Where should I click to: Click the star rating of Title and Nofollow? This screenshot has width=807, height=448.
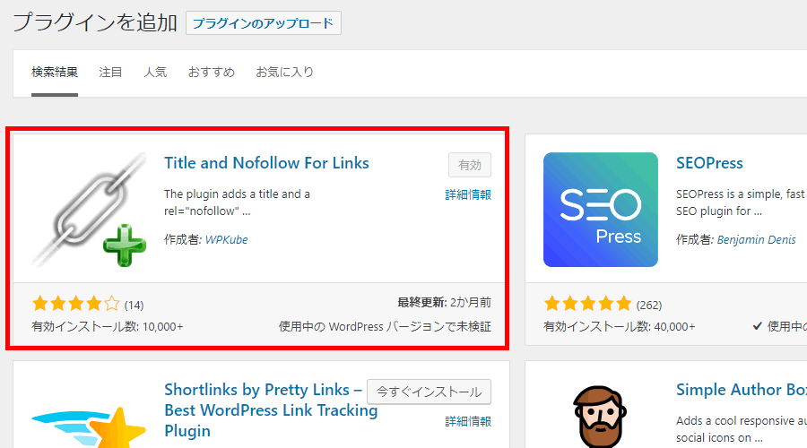(x=75, y=304)
